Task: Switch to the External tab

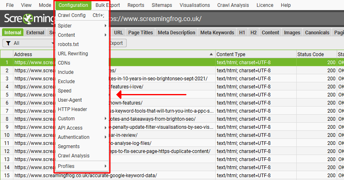Action: [x=35, y=32]
